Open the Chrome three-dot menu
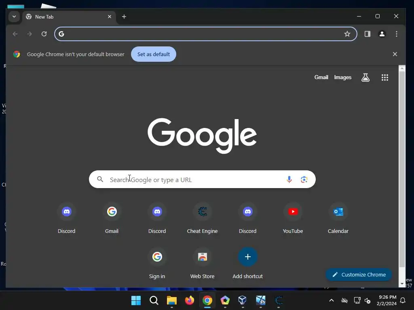This screenshot has width=414, height=310. tap(396, 34)
